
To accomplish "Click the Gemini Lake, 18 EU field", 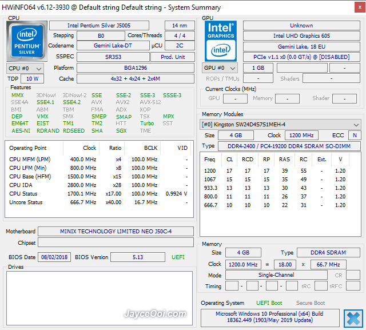I will [x=301, y=47].
